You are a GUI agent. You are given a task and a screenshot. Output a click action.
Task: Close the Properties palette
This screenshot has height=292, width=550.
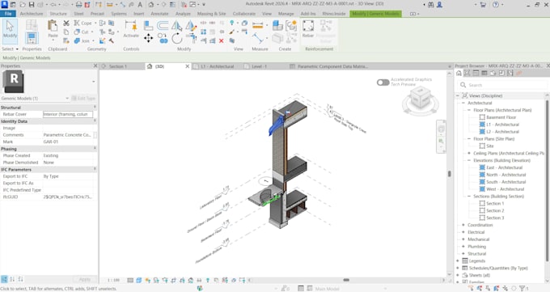[95, 66]
